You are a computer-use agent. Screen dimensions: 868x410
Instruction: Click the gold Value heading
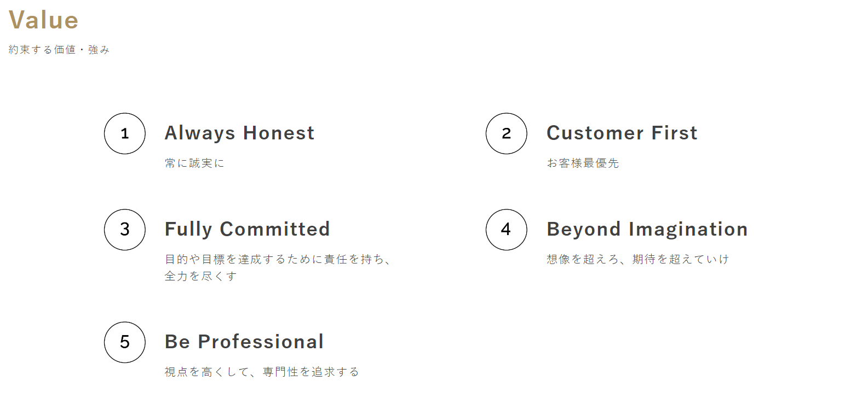pos(44,20)
